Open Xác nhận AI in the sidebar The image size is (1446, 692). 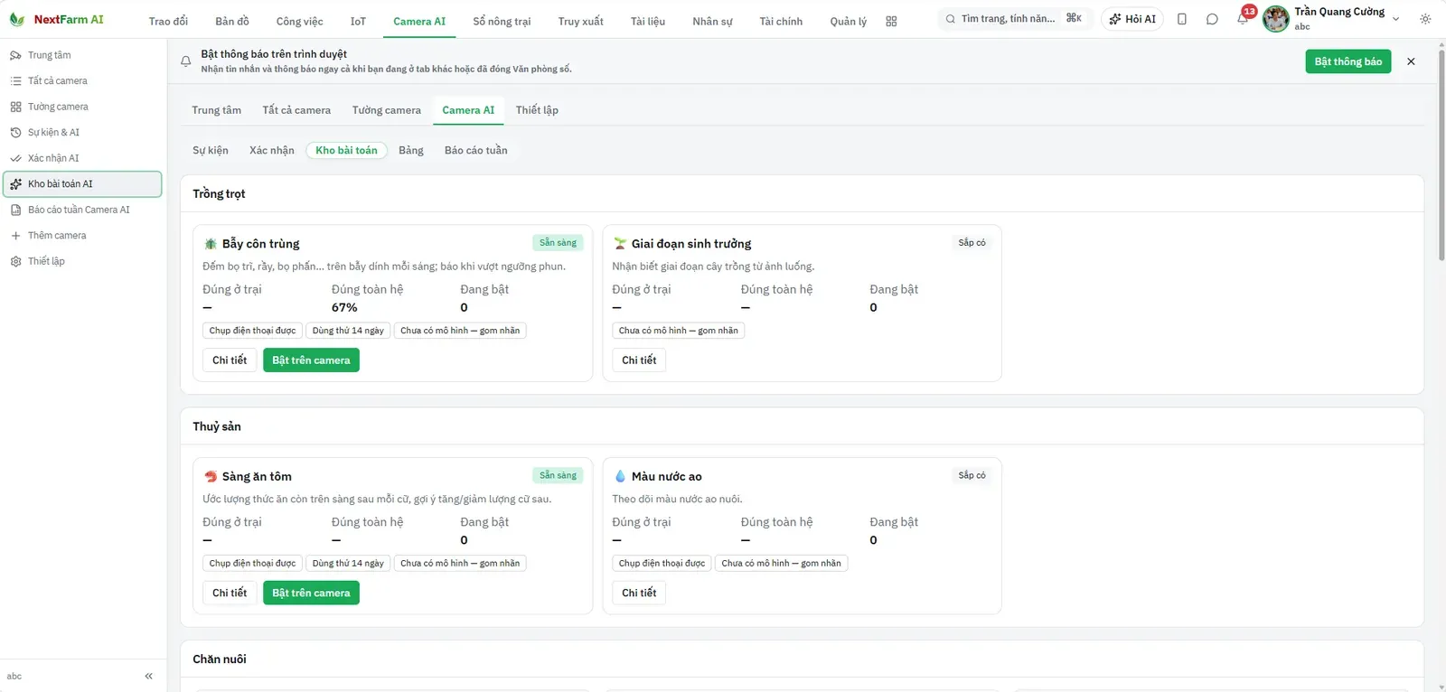tap(83, 158)
